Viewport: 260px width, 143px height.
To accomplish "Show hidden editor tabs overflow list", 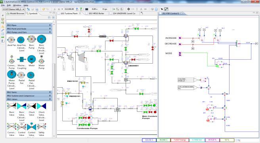I will (x=142, y=13).
